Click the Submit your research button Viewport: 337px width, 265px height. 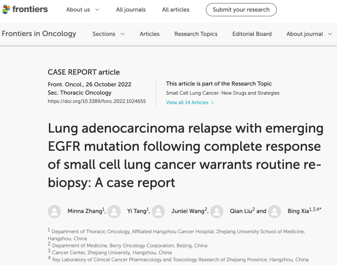point(241,10)
